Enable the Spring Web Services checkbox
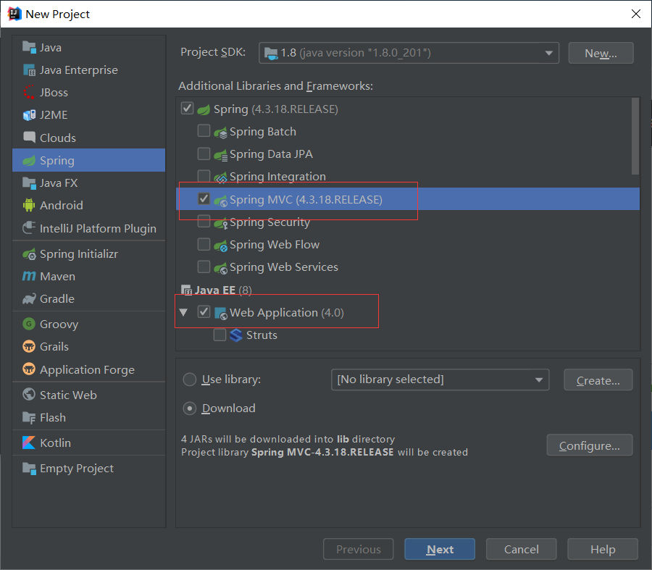 click(x=204, y=267)
